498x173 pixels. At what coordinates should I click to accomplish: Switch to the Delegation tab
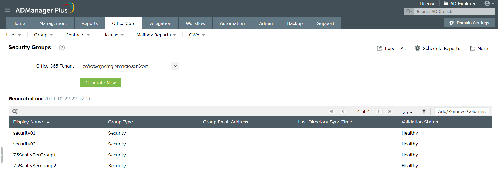pyautogui.click(x=160, y=23)
